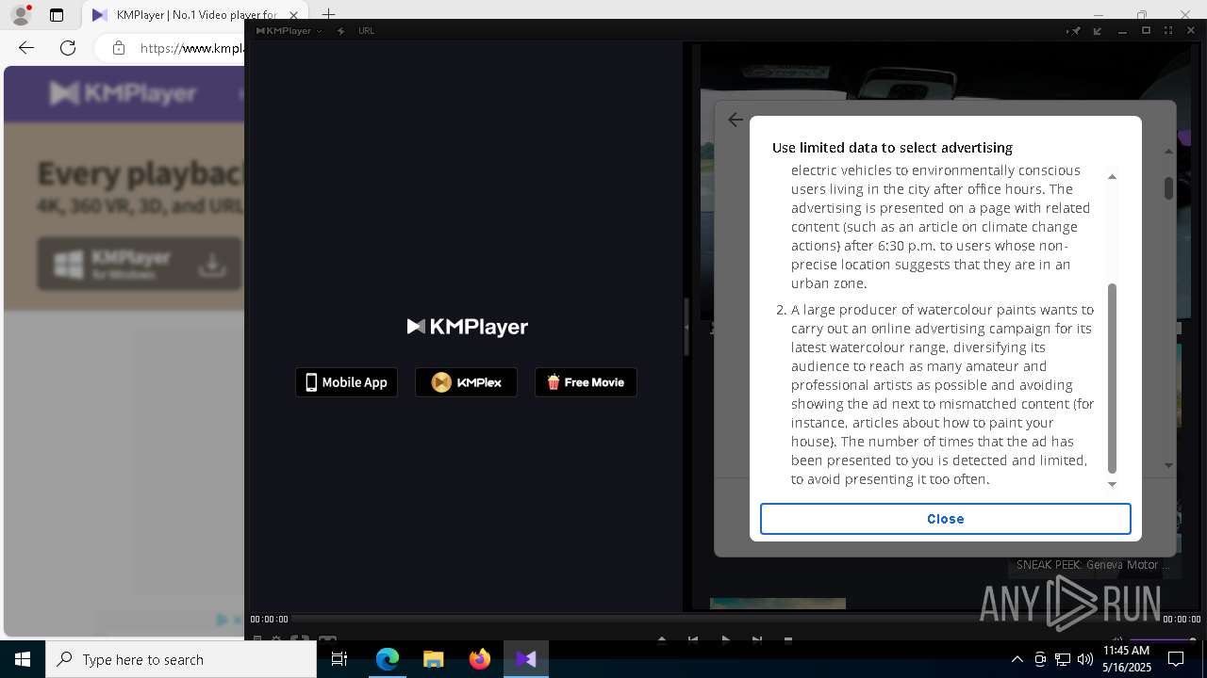Open the URL menu item
This screenshot has height=678, width=1207.
(366, 30)
